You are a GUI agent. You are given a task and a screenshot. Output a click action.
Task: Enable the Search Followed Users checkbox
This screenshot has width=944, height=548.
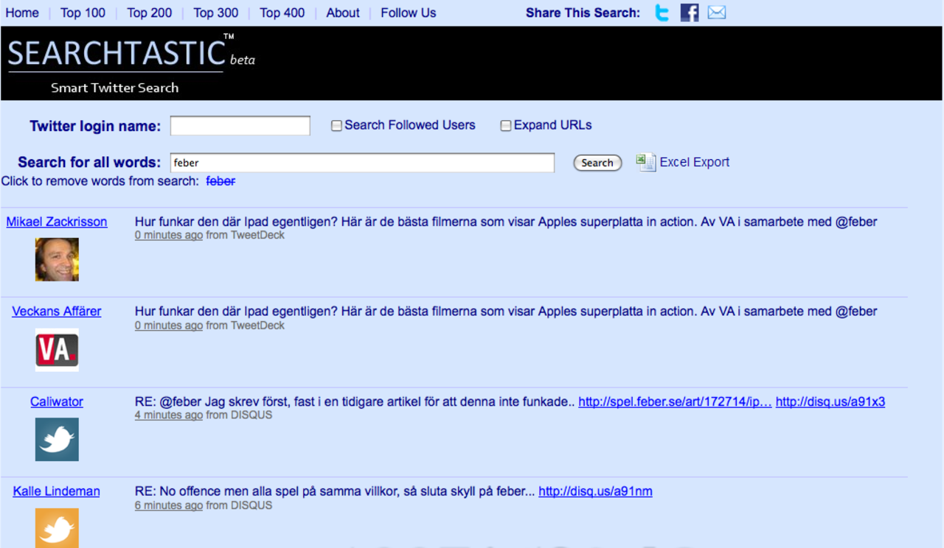(336, 126)
